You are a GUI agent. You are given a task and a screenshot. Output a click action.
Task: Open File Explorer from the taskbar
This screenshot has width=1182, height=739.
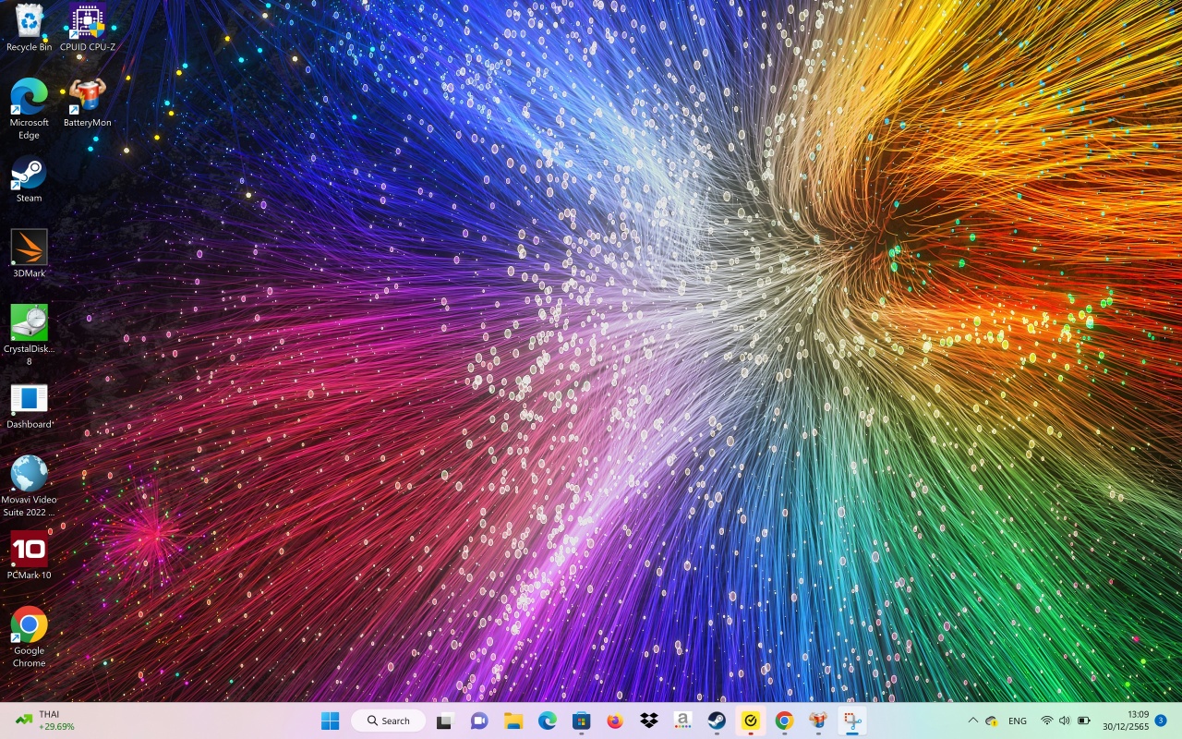(513, 721)
